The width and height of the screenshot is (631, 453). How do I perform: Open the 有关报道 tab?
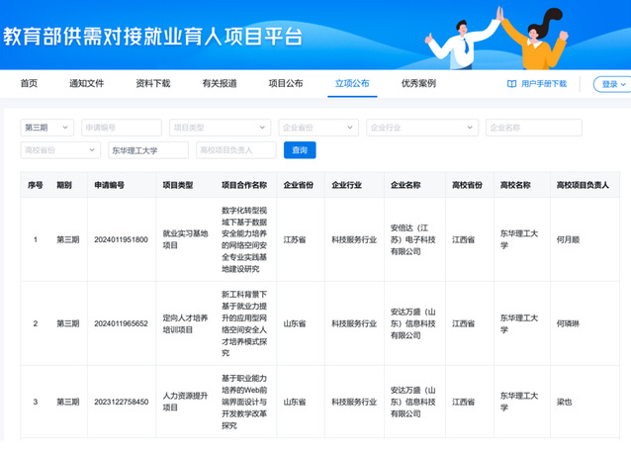tap(219, 84)
